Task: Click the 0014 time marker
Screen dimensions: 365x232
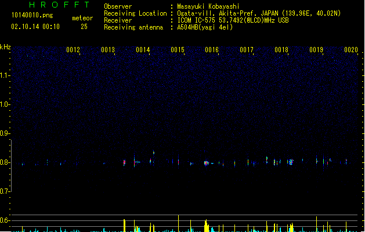Action: click(143, 50)
